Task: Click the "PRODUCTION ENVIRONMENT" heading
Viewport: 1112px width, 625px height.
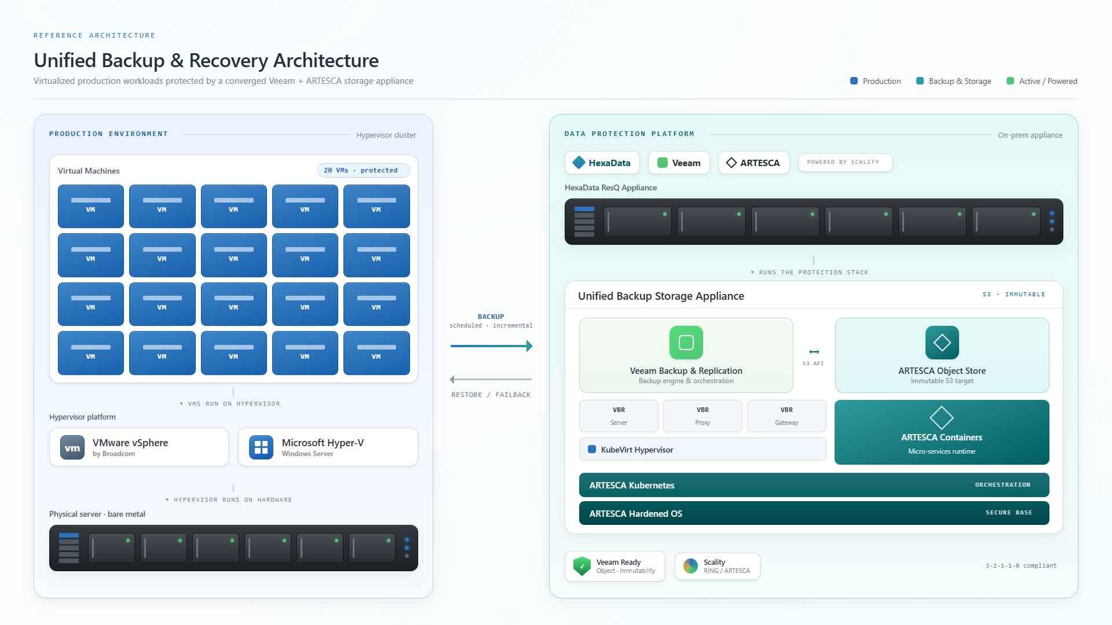Action: point(108,134)
